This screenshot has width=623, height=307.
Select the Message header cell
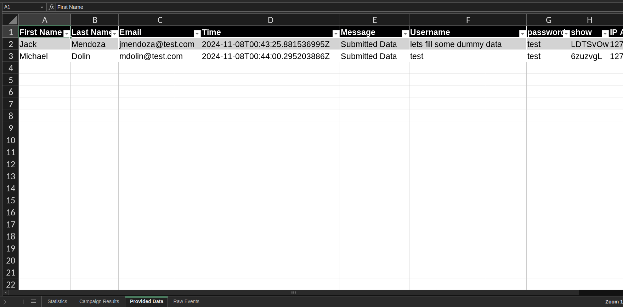pos(374,32)
